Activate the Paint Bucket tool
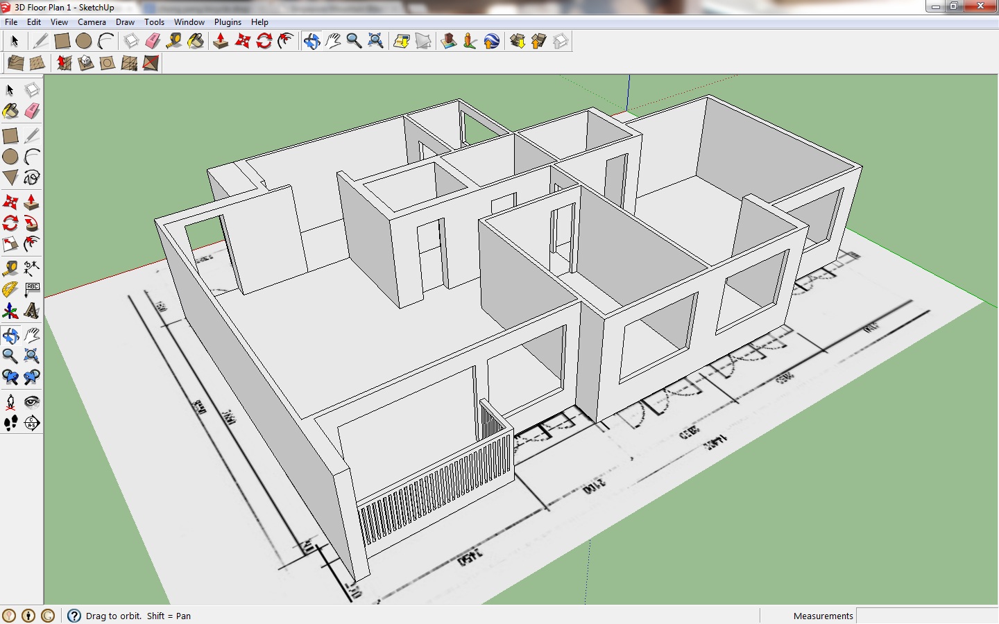This screenshot has width=999, height=624. coord(10,110)
